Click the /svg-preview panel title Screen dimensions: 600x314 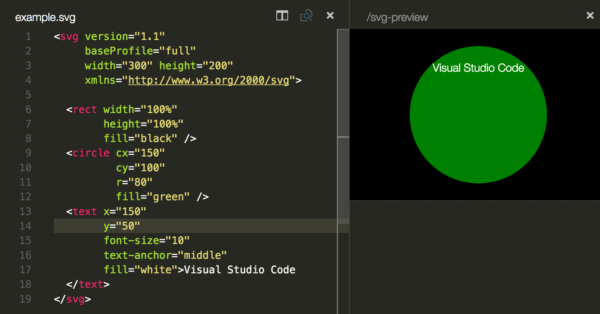point(397,17)
